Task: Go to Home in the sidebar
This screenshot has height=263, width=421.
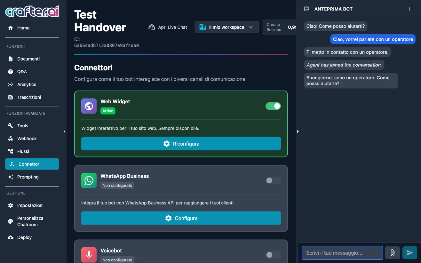Action: click(32, 28)
